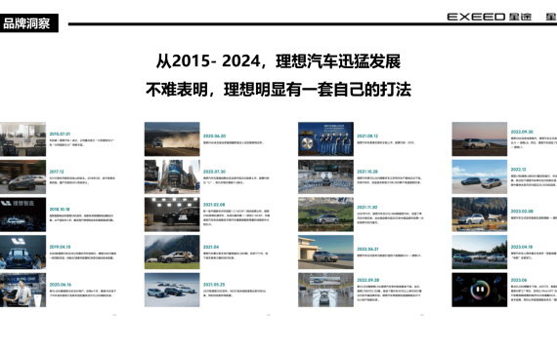Click the two cars on beach thumbnail
The image size is (557, 351).
(x=480, y=176)
